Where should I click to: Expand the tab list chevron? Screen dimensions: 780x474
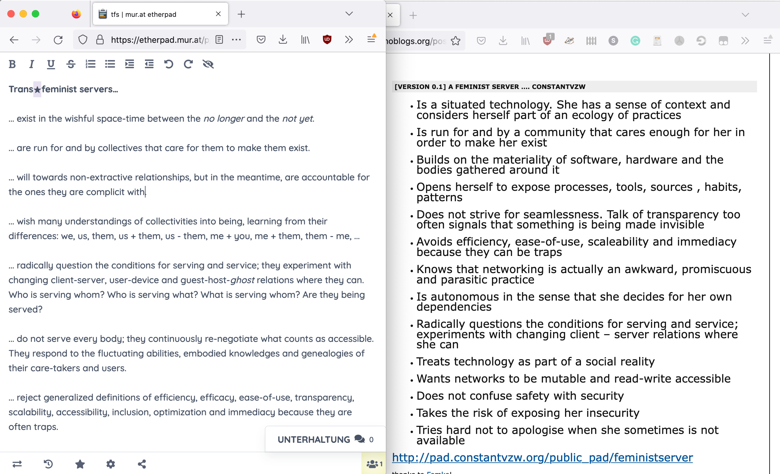click(349, 14)
